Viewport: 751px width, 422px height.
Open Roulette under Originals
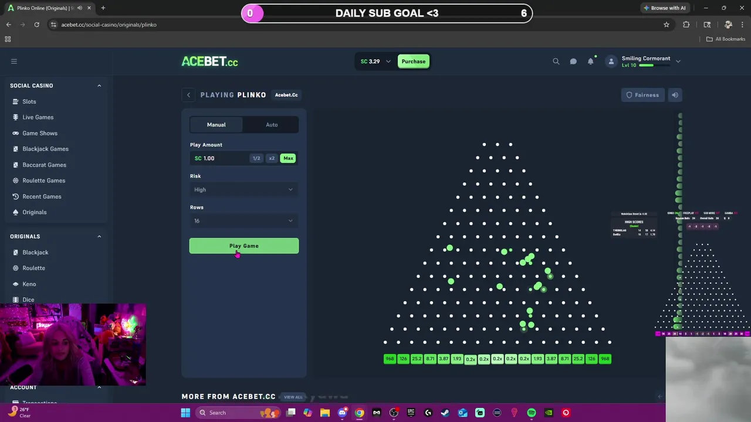point(33,268)
